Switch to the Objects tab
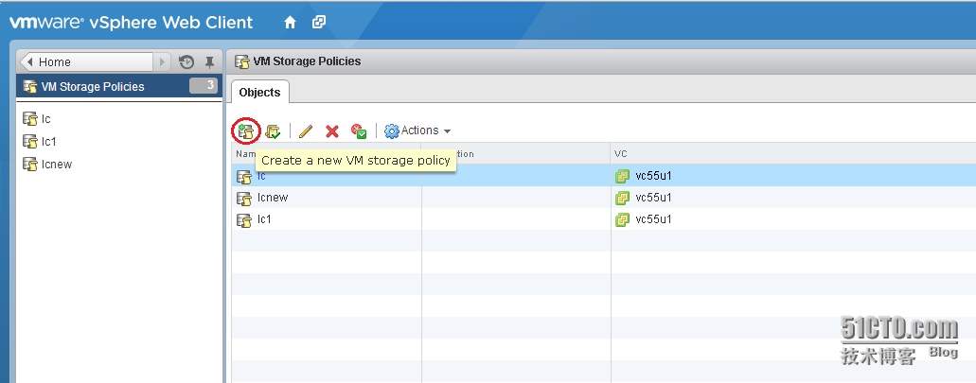 (x=259, y=92)
